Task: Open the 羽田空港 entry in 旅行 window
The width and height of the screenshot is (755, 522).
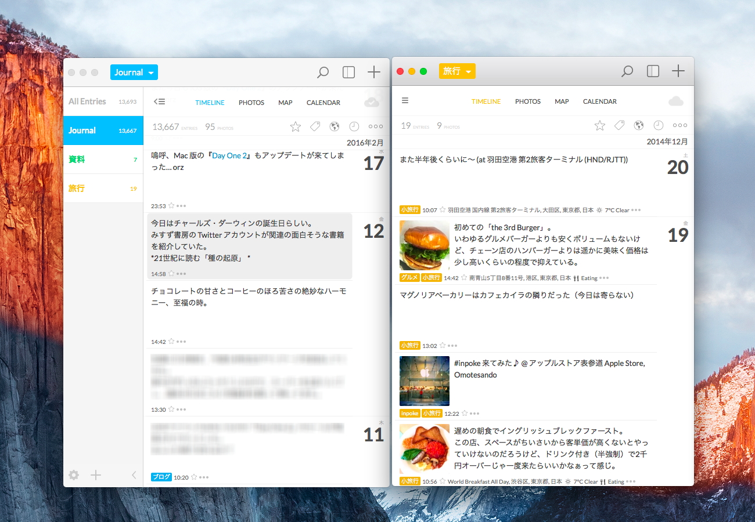Action: pos(513,159)
